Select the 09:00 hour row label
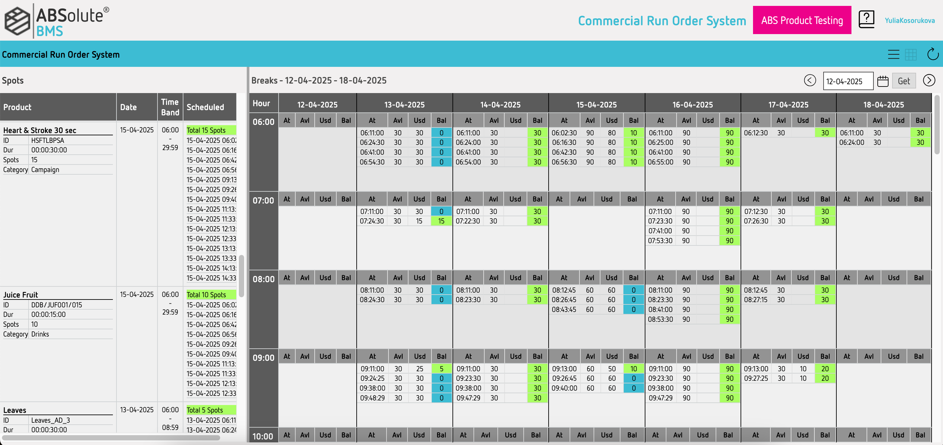 tap(263, 358)
